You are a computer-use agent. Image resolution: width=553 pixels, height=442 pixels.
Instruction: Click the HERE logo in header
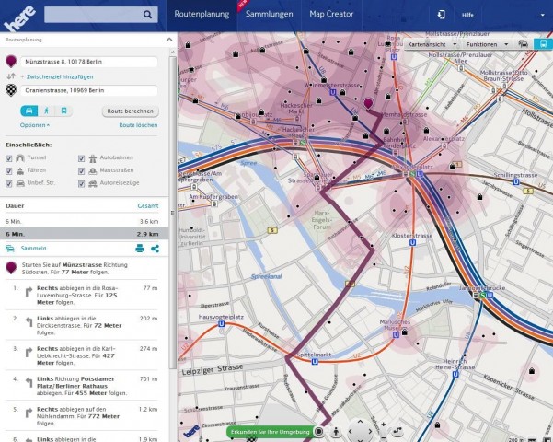point(20,18)
